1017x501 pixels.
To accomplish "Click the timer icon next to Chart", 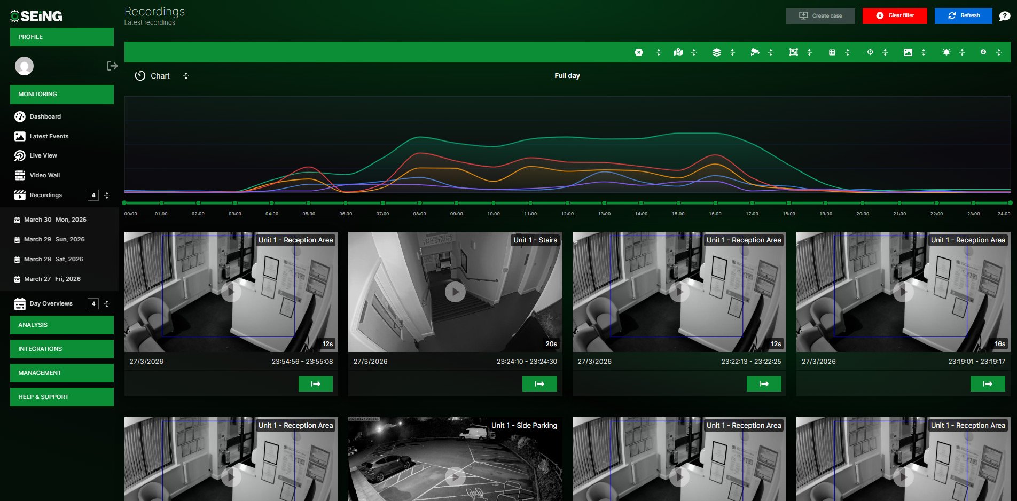I will pos(140,76).
